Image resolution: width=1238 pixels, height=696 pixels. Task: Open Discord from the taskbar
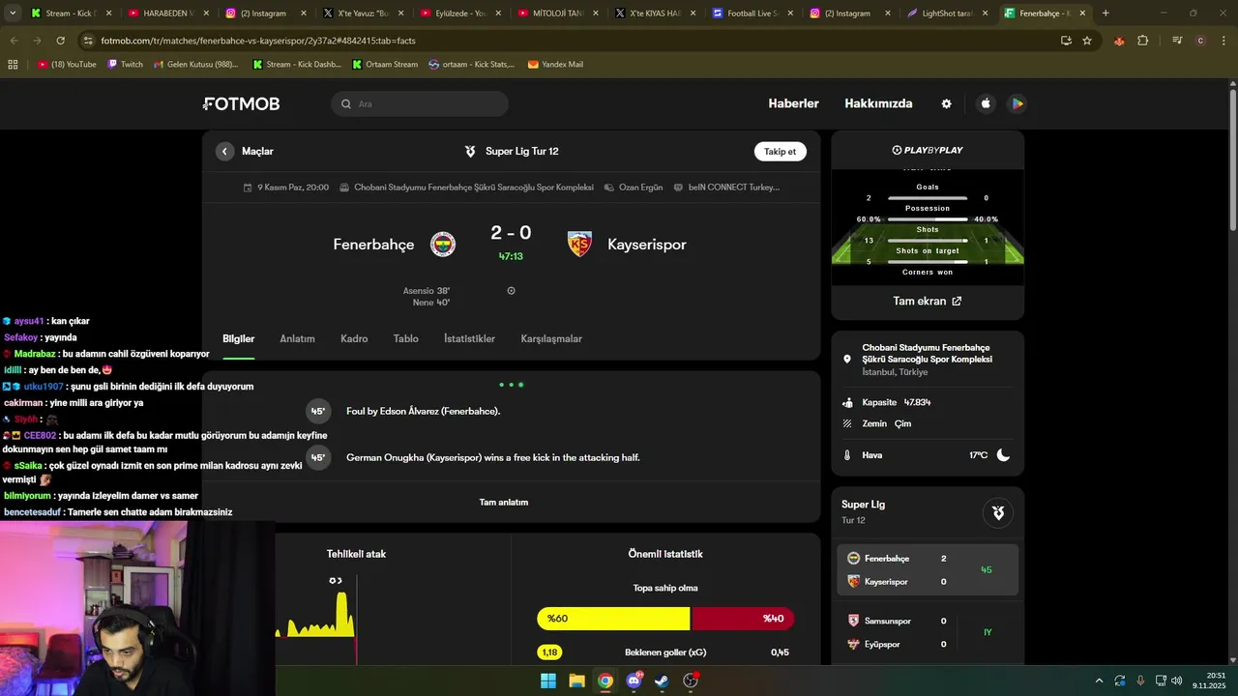pyautogui.click(x=634, y=681)
